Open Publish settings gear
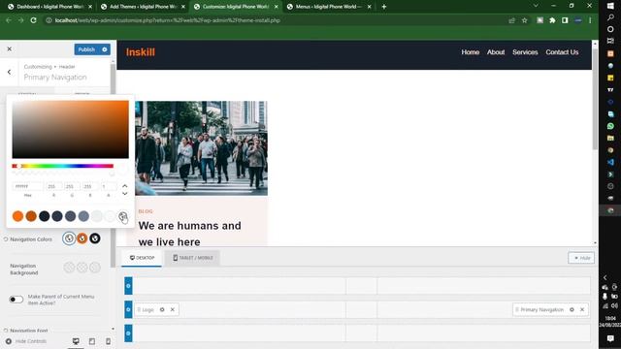The image size is (621, 349). tap(105, 49)
